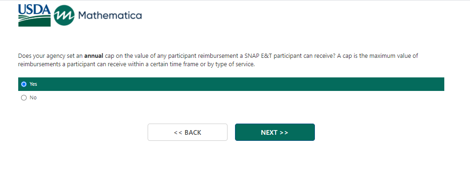The width and height of the screenshot is (470, 180).
Task: Click the "Yes" label text
Action: click(33, 84)
